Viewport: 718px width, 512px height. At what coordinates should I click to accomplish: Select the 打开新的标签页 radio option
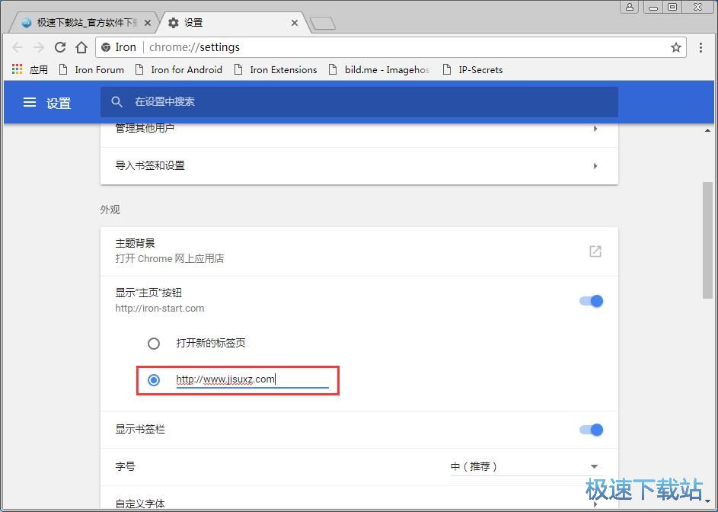pos(154,343)
